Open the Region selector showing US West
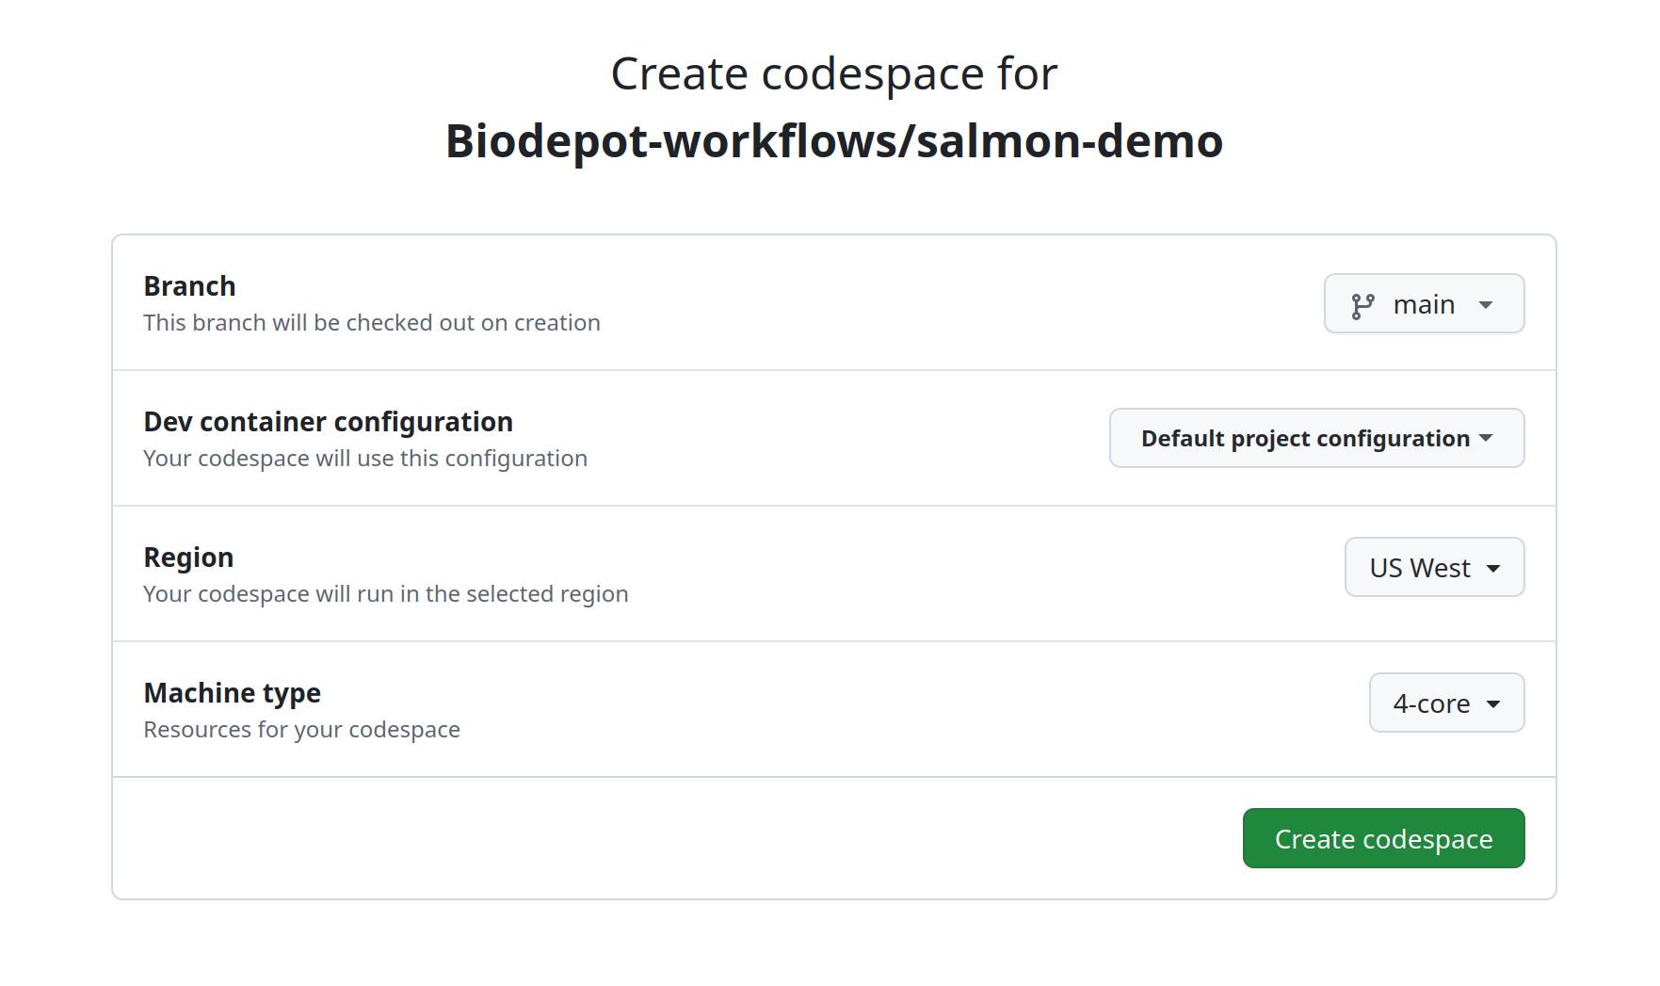The image size is (1660, 986). pos(1434,567)
